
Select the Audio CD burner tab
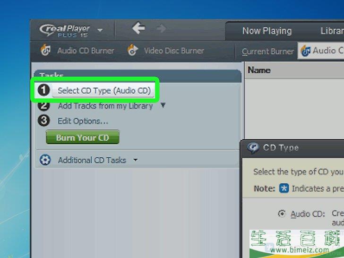coord(321,51)
